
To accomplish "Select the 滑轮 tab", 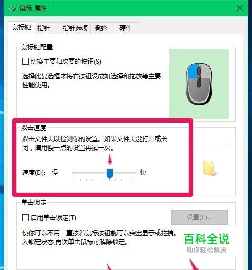I will 100,28.
